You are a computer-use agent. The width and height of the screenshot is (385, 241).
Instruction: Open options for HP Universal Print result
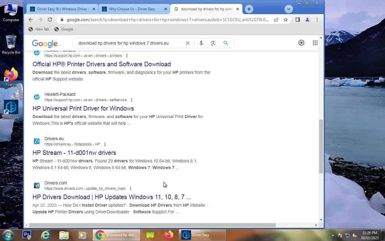[132, 100]
